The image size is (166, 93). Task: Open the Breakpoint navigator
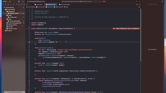coord(22,4)
